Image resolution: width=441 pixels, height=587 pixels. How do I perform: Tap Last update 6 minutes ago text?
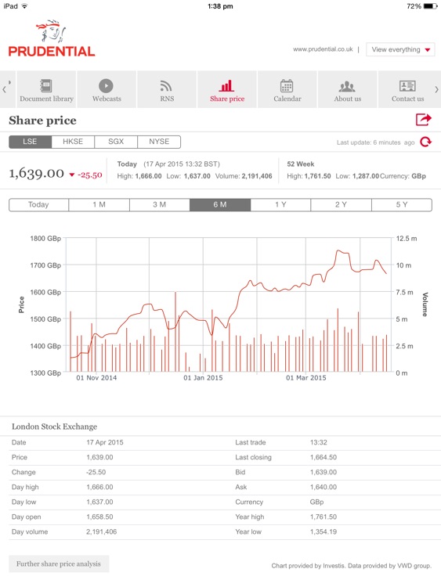click(x=375, y=142)
